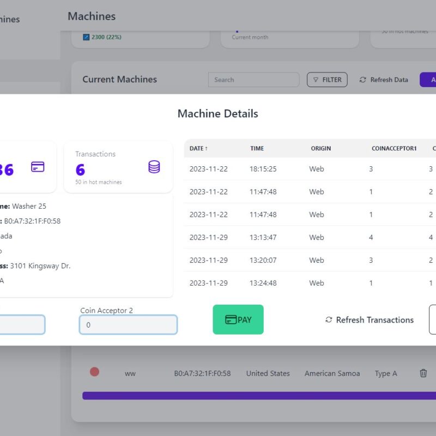Click the ORIGIN column header
This screenshot has width=436, height=436.
tap(320, 148)
